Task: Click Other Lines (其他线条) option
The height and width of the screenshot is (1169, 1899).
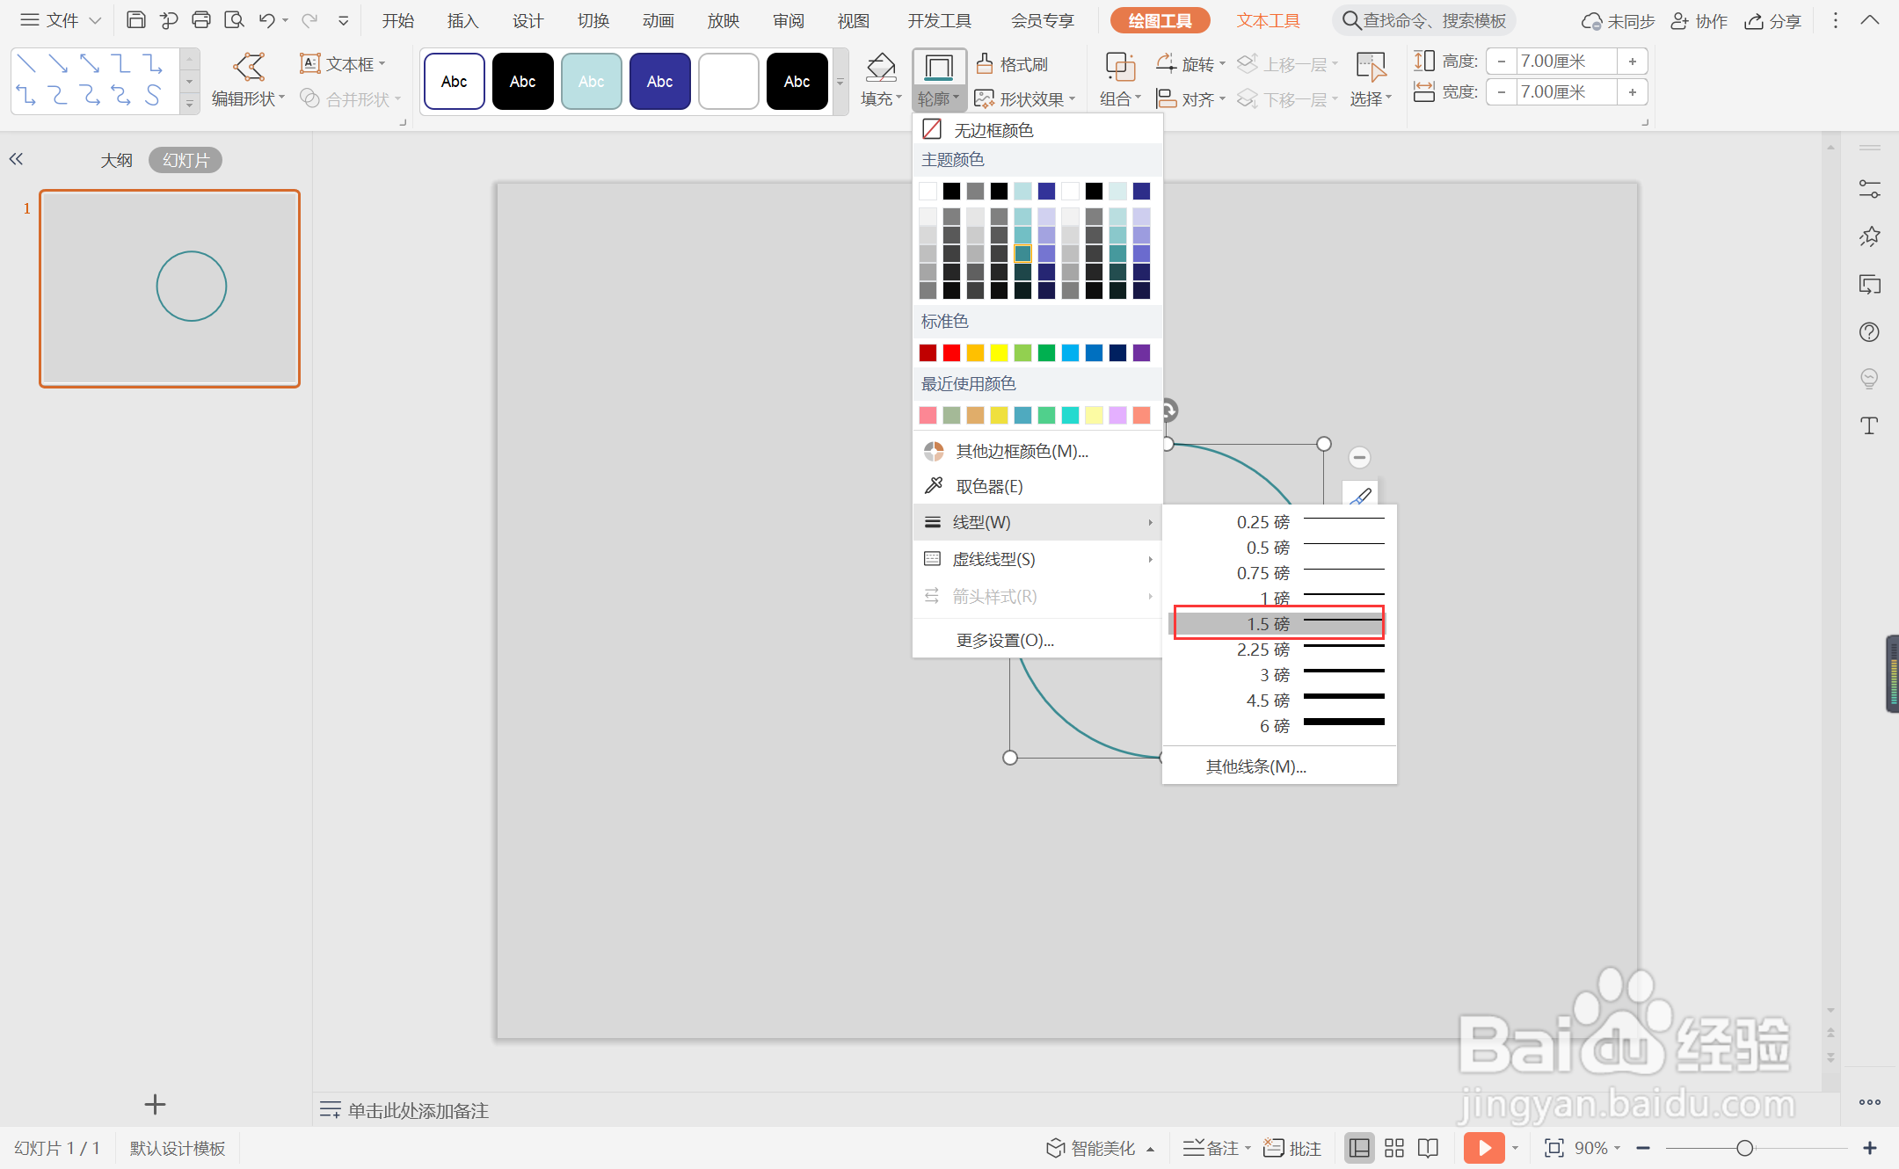Action: coord(1255,766)
